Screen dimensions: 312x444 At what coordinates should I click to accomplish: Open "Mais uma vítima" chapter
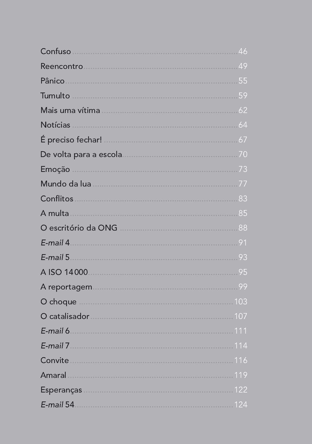coord(70,110)
